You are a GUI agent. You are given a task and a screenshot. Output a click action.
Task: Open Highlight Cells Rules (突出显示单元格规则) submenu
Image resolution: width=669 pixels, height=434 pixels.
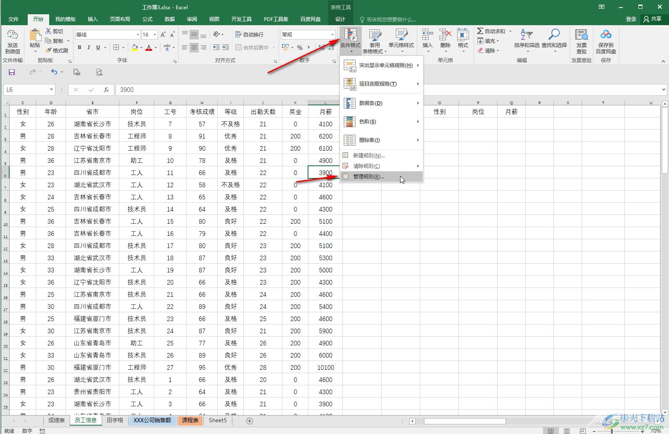(x=382, y=65)
